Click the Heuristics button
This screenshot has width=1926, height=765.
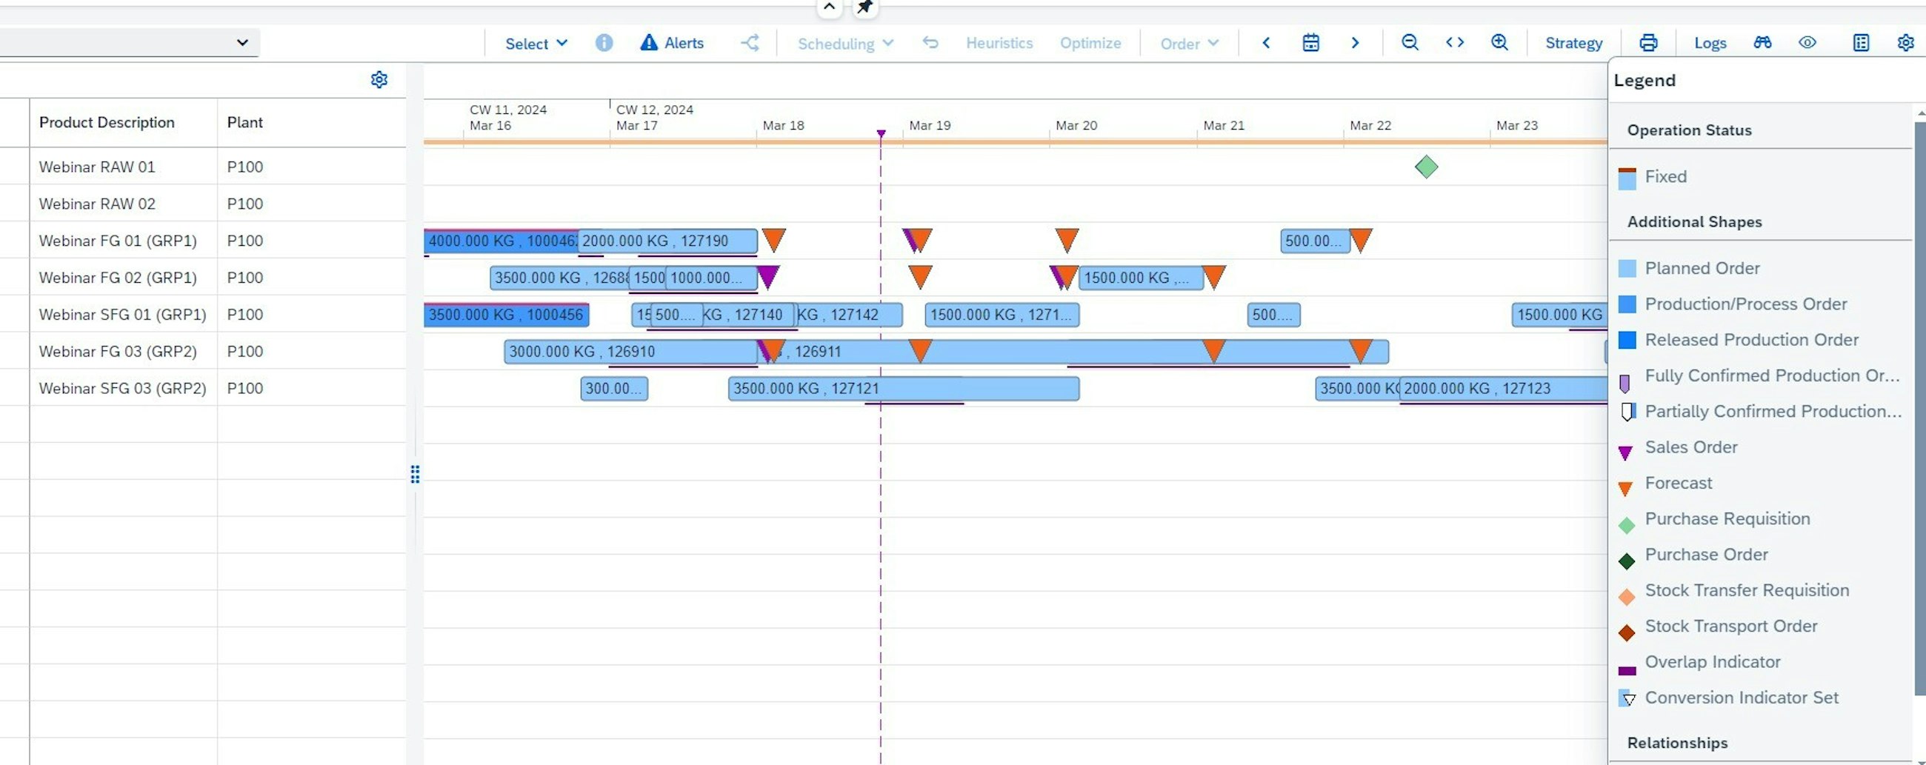[999, 43]
